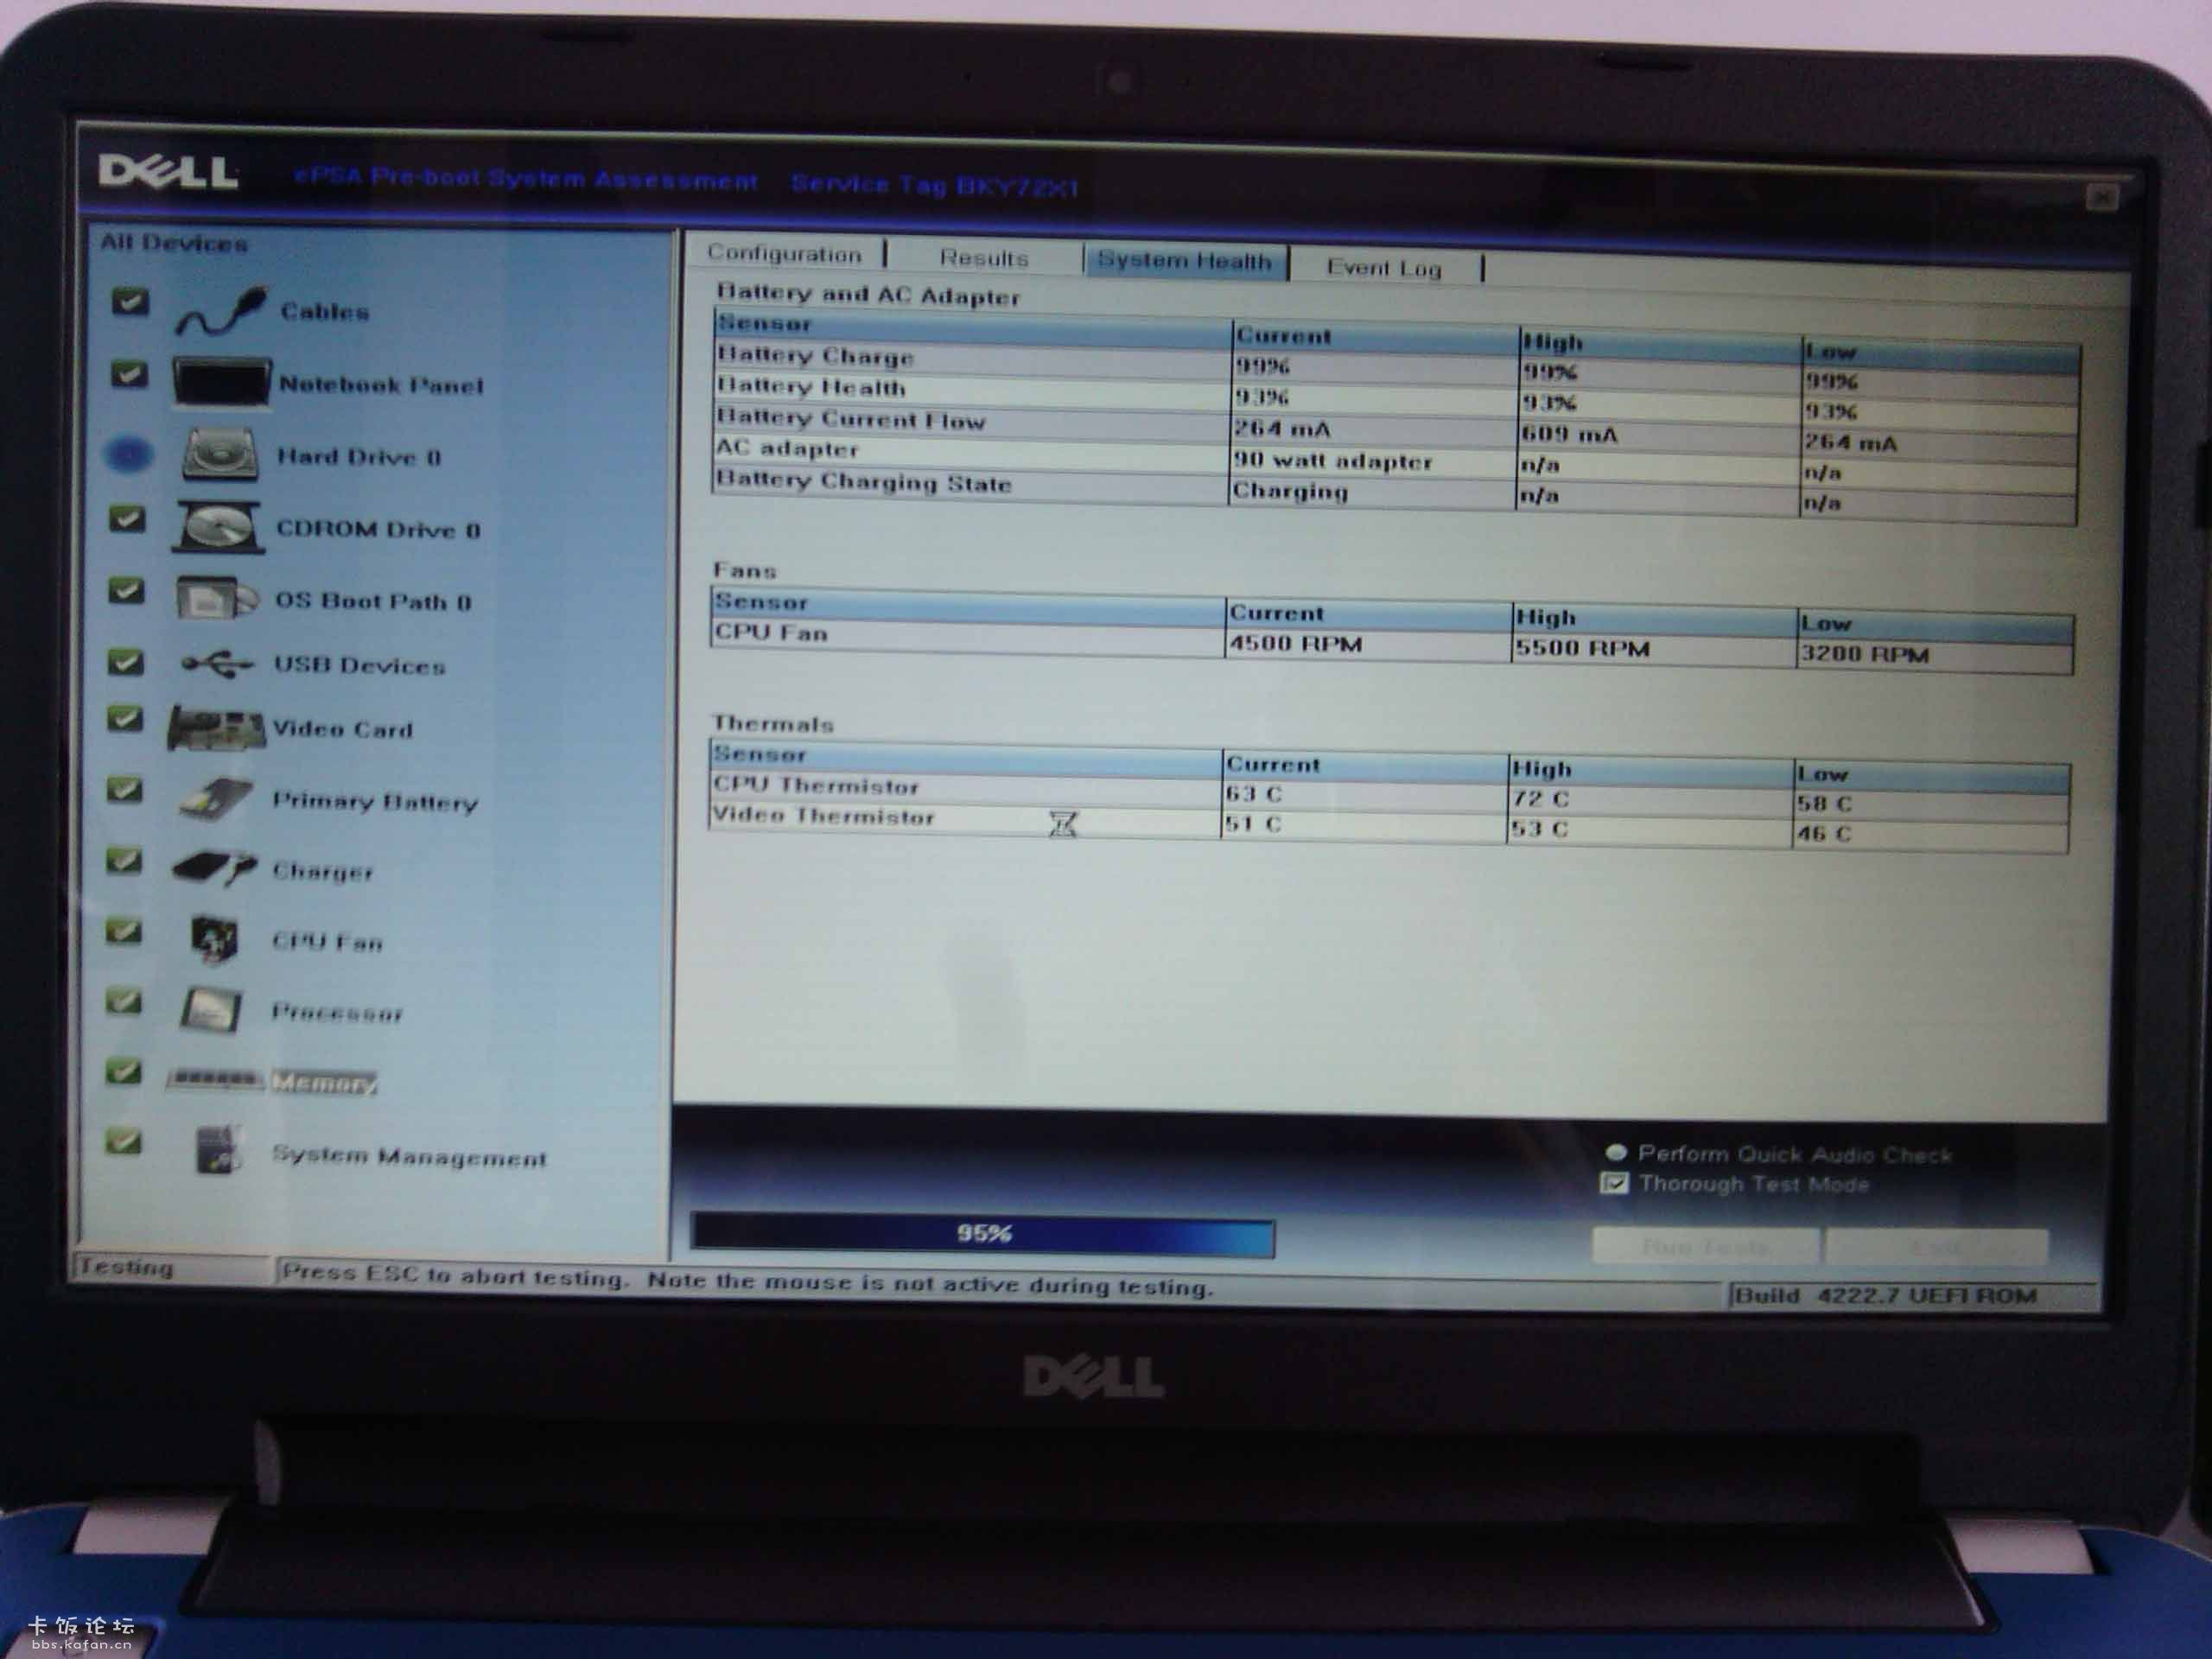Click the Build 4222.7 UEFI ROM status
The width and height of the screenshot is (2212, 1659).
pyautogui.click(x=1886, y=1296)
